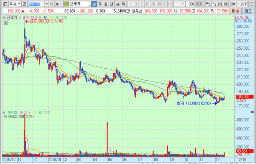The height and width of the screenshot is (164, 256).
Task: Open the stock code history dropdown
Action: click(x=46, y=4)
